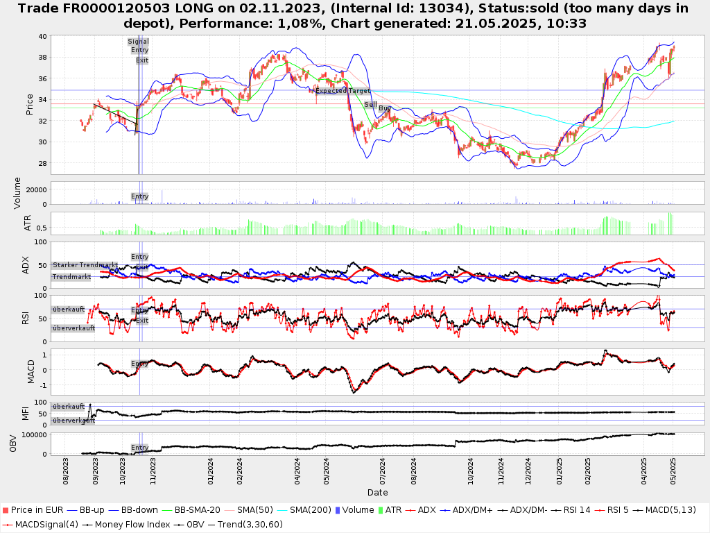Select the Expected Target annotation
This screenshot has height=533, width=710.
pyautogui.click(x=343, y=91)
